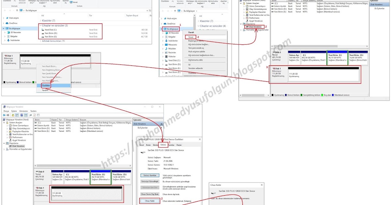Click Performans icon in Computer Management with menu bar

[10, 137]
